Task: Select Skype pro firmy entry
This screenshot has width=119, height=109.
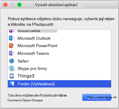Action: click(x=59, y=68)
